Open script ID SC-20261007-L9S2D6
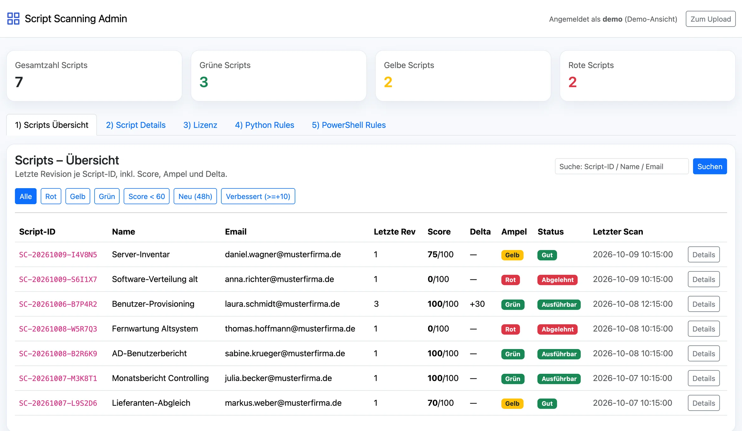The height and width of the screenshot is (431, 742). point(58,403)
